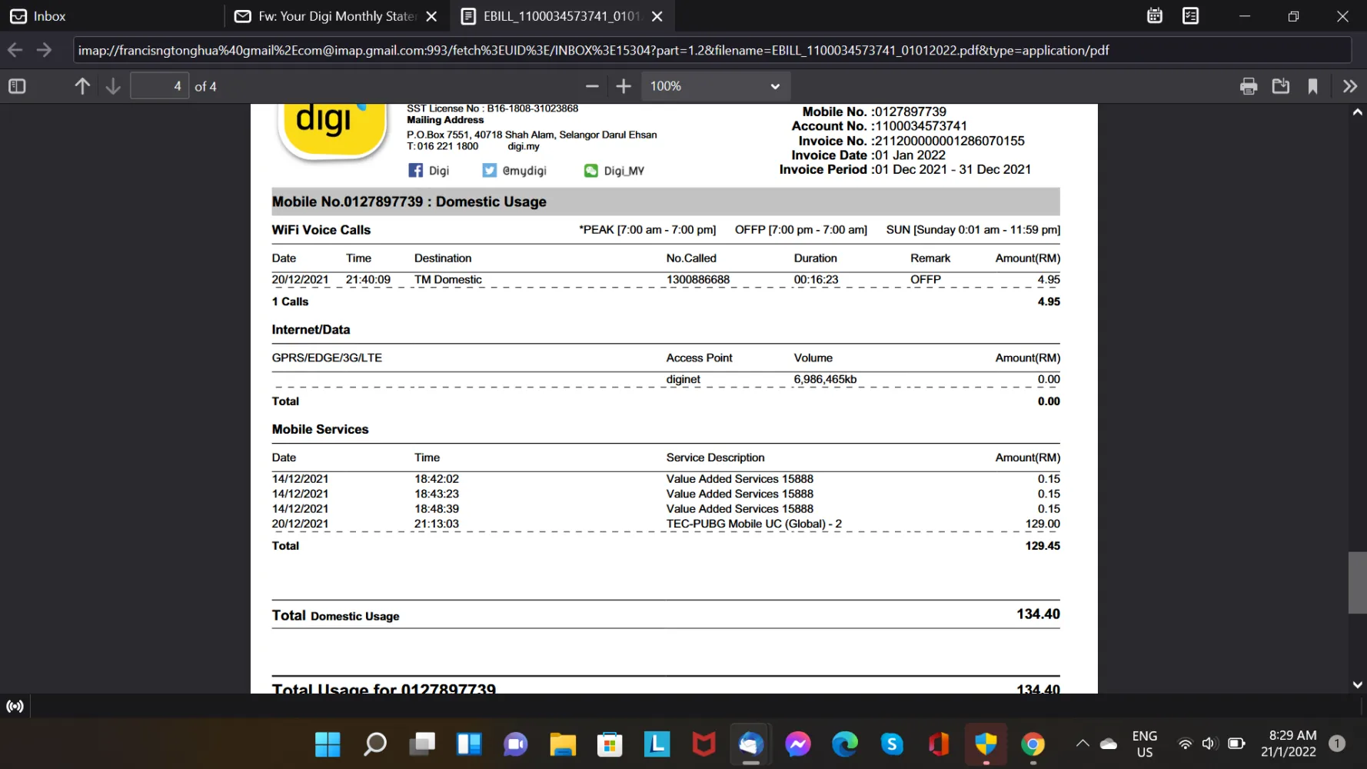Save the PDF with download icon
Screen dimensions: 1367x769
coord(1281,86)
